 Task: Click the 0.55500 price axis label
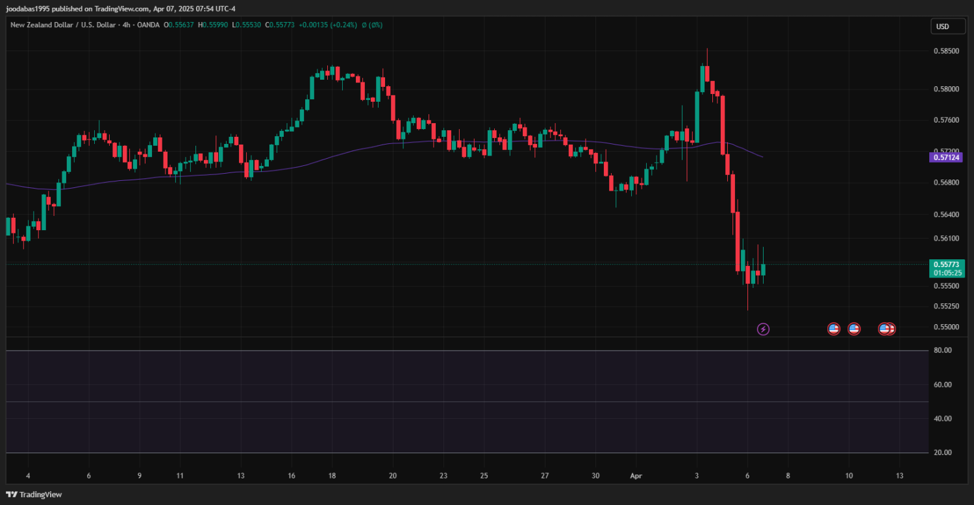click(x=945, y=286)
